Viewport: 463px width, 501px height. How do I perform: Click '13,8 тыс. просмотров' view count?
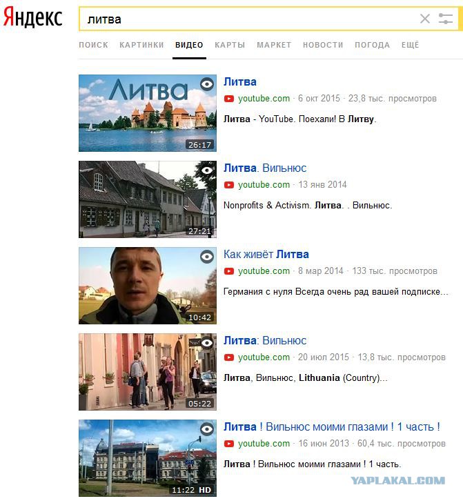[x=402, y=357]
